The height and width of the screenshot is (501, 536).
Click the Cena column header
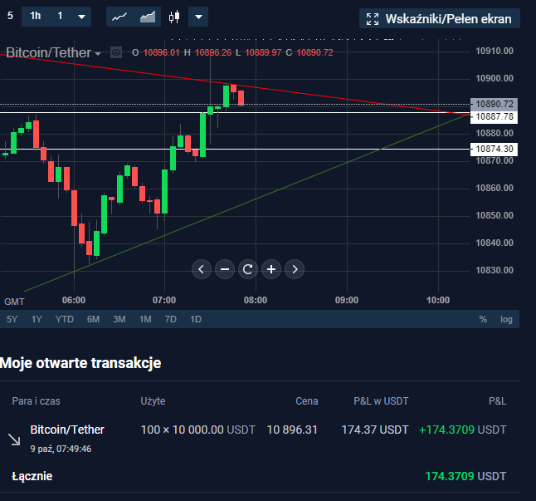tap(307, 401)
